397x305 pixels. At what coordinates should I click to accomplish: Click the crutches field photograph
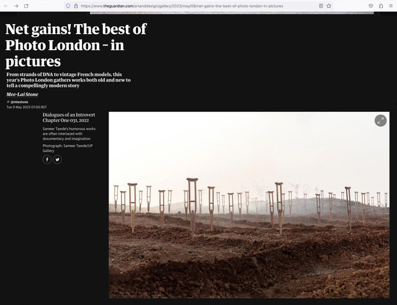249,205
